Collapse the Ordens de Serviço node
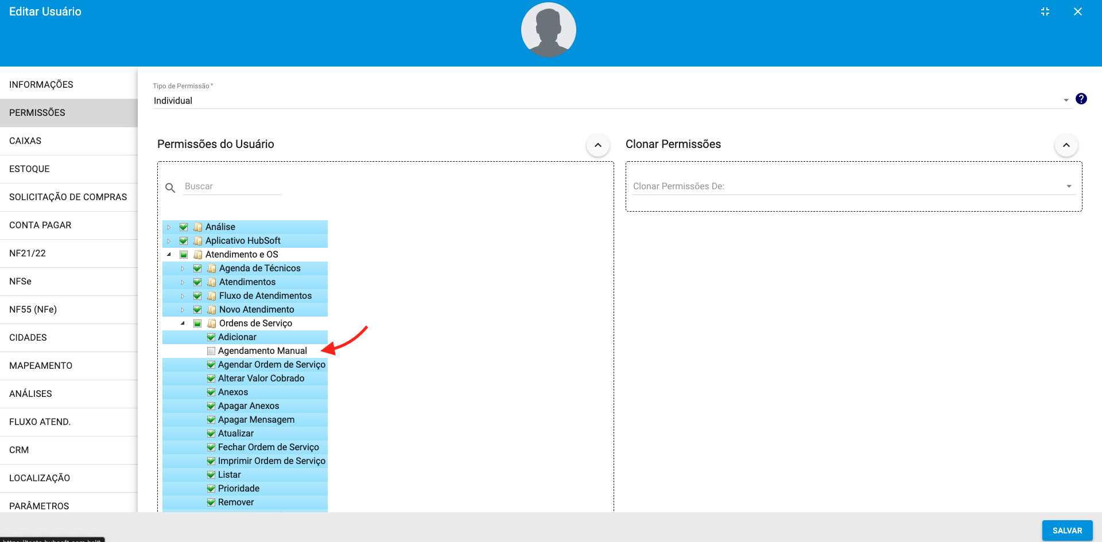1102x542 pixels. [183, 323]
